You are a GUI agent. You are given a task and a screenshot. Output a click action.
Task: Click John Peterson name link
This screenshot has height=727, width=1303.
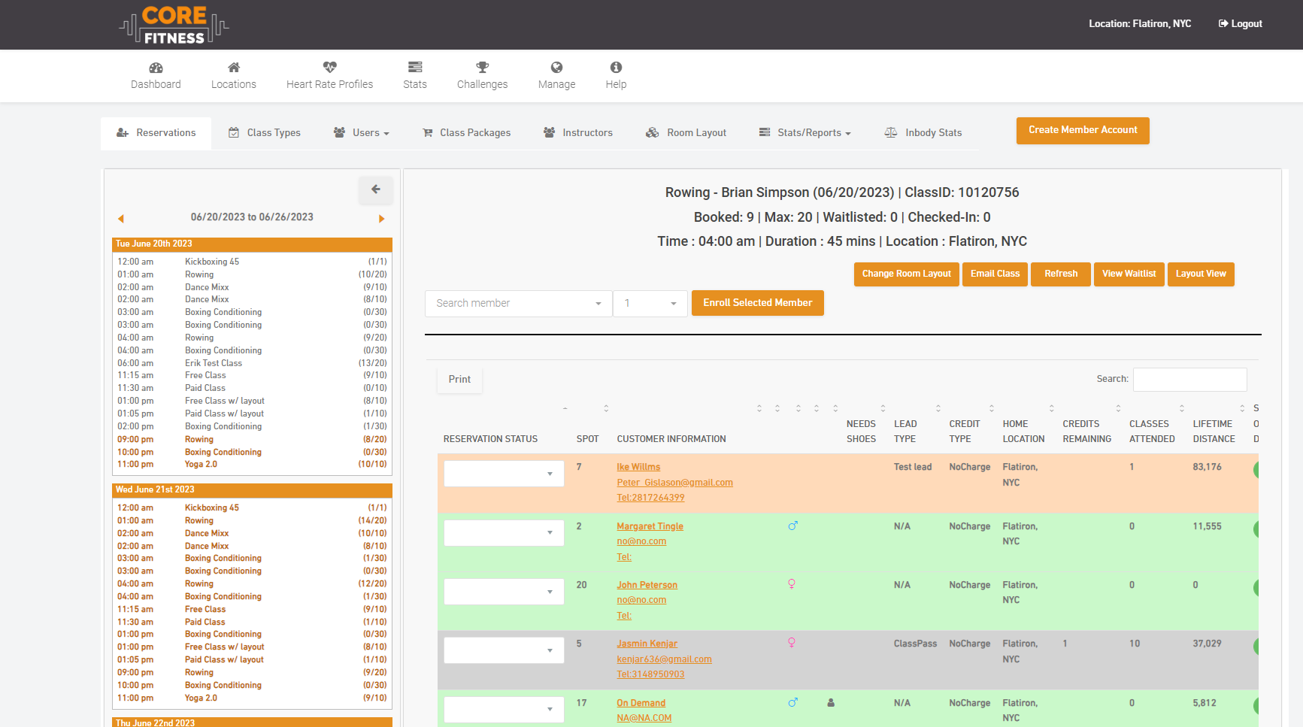click(x=647, y=585)
